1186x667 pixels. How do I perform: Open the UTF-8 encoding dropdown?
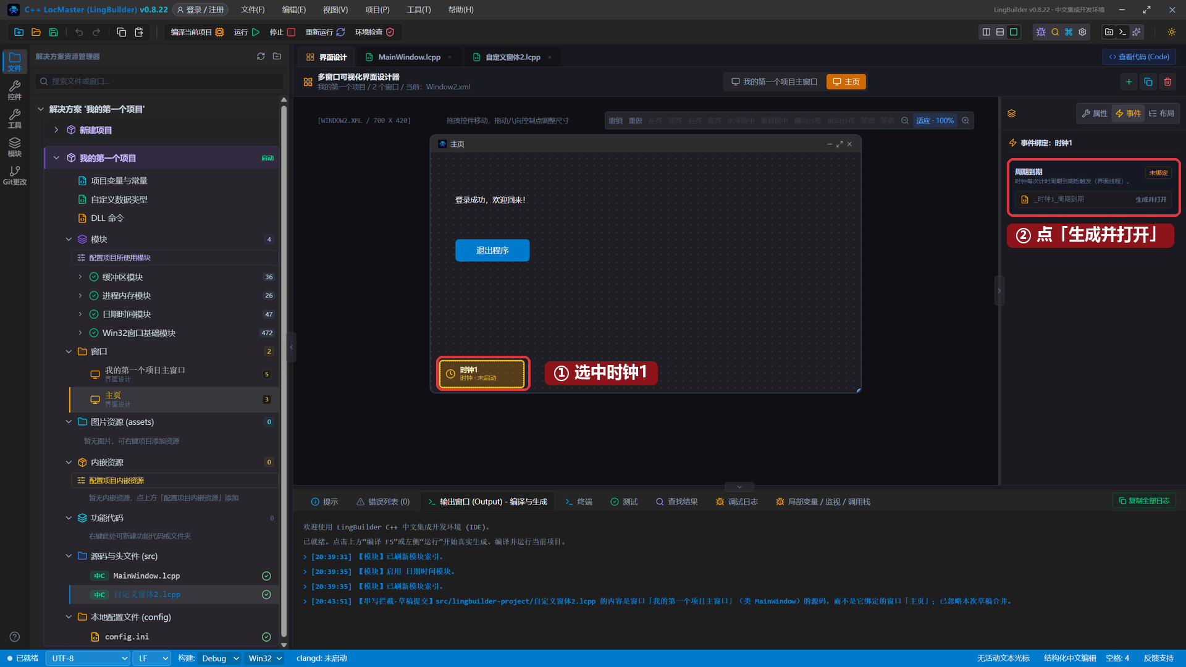pyautogui.click(x=88, y=658)
